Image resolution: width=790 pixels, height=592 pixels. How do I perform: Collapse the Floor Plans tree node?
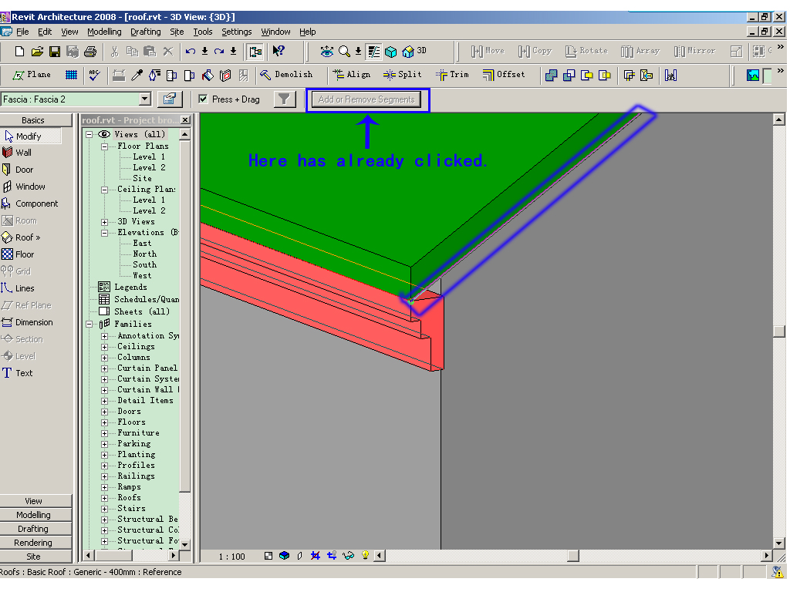pyautogui.click(x=105, y=146)
